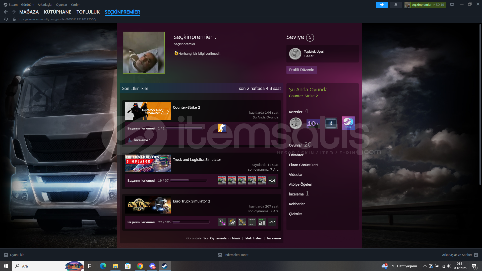Go to the KÜTÜPHANE tab

[x=57, y=12]
